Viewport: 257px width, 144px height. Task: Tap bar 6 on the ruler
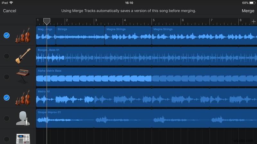183,20
